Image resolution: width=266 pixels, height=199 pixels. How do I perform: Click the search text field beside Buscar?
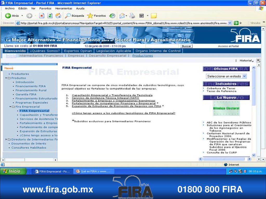click(162, 46)
